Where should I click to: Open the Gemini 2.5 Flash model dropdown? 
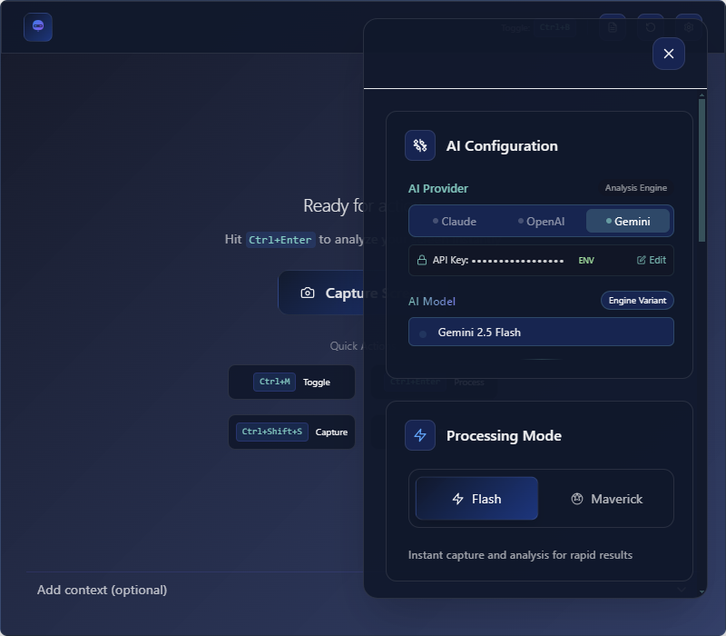(541, 332)
